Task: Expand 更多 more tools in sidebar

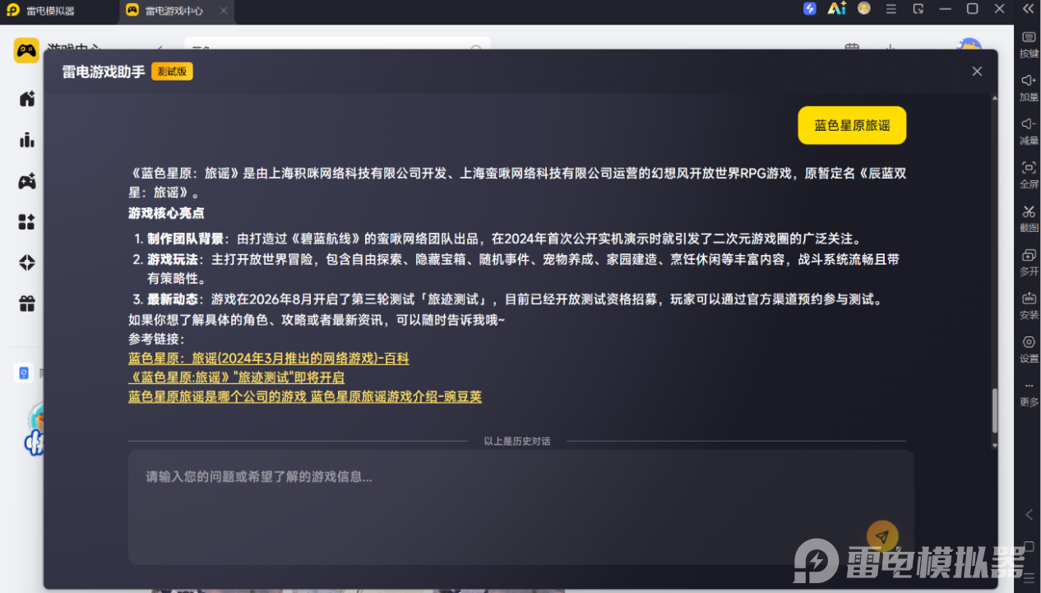Action: (1029, 393)
